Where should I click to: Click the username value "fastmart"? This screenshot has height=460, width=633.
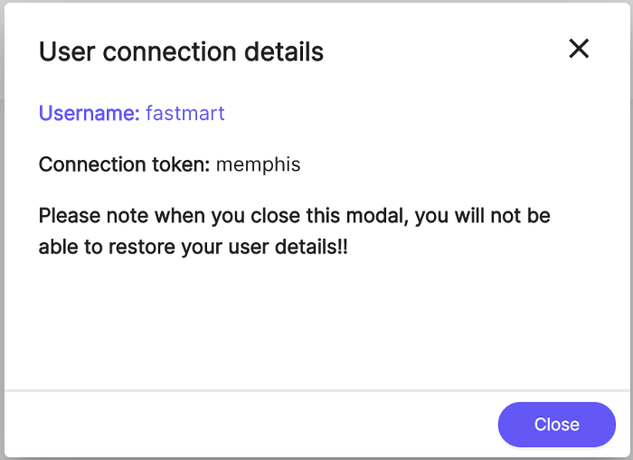(x=185, y=113)
